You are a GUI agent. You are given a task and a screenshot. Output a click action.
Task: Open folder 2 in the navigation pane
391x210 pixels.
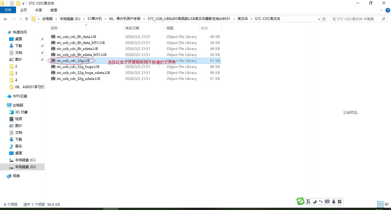(16, 66)
